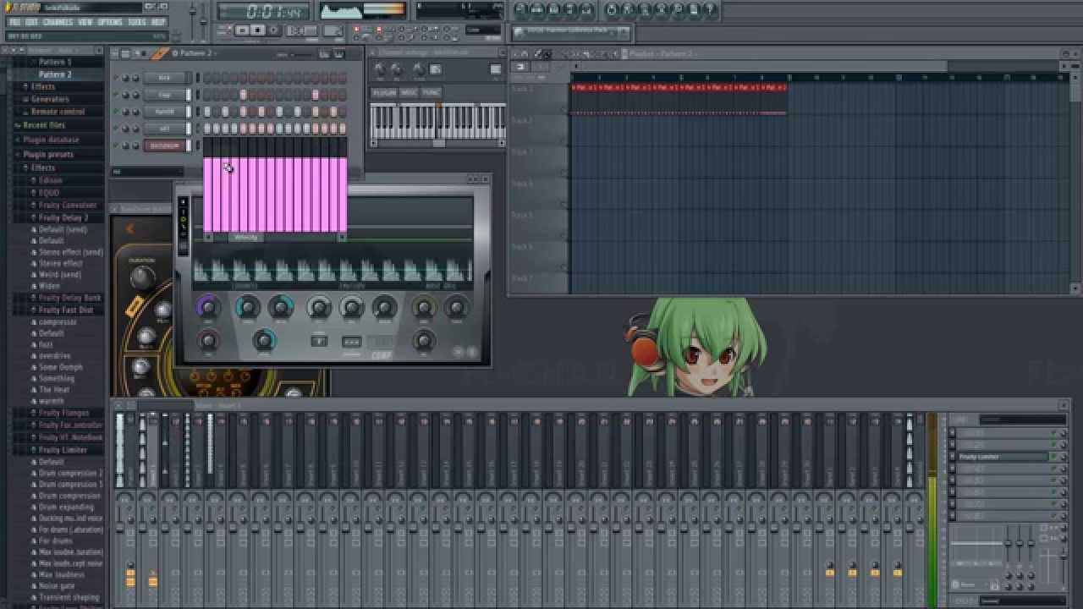The width and height of the screenshot is (1083, 609).
Task: Select Pattern 2 in the browser
Action: (55, 74)
